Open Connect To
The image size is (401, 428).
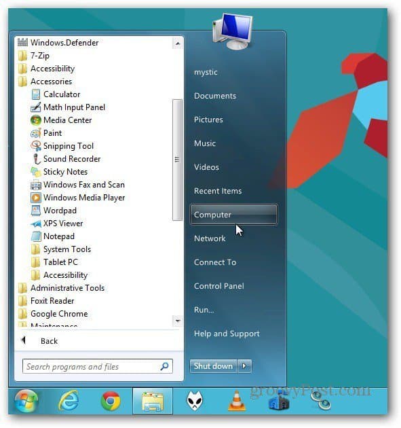pyautogui.click(x=215, y=262)
